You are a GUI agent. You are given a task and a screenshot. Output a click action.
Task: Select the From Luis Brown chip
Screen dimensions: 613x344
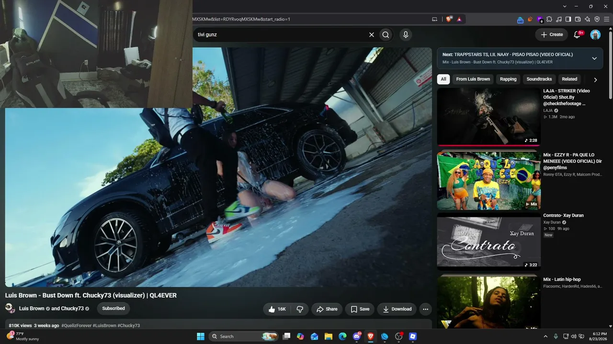473,79
